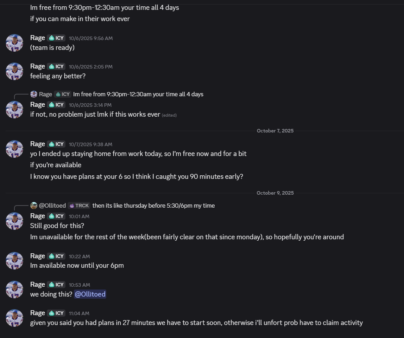Click the ICY tag in the "Im free" reply preview
Screen dimensions: 404x338
[63, 94]
